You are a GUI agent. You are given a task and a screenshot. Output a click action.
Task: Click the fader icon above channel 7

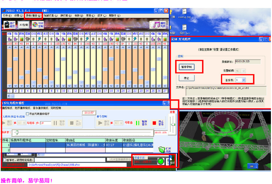tap(46, 39)
